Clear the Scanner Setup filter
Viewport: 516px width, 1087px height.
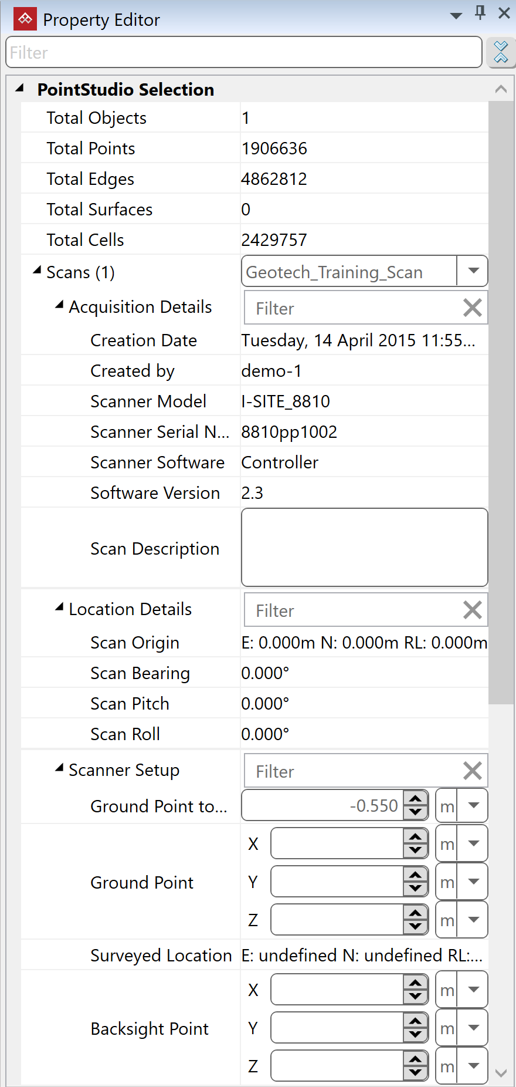(x=472, y=771)
